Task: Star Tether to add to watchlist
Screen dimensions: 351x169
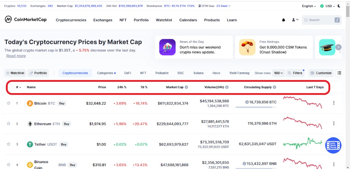Action: (8, 144)
